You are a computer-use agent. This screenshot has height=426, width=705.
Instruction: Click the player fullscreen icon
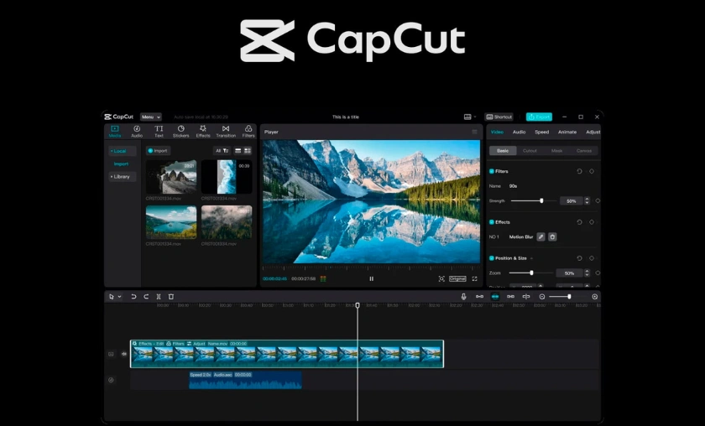coord(474,279)
